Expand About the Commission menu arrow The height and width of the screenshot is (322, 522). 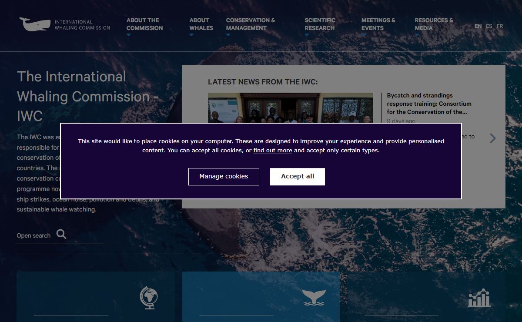point(129,35)
